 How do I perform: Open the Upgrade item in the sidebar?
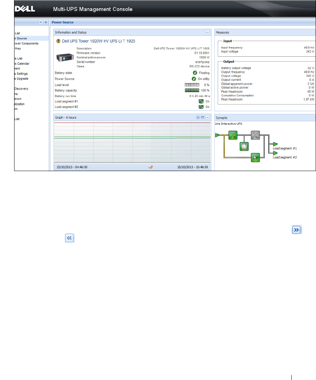point(21,79)
